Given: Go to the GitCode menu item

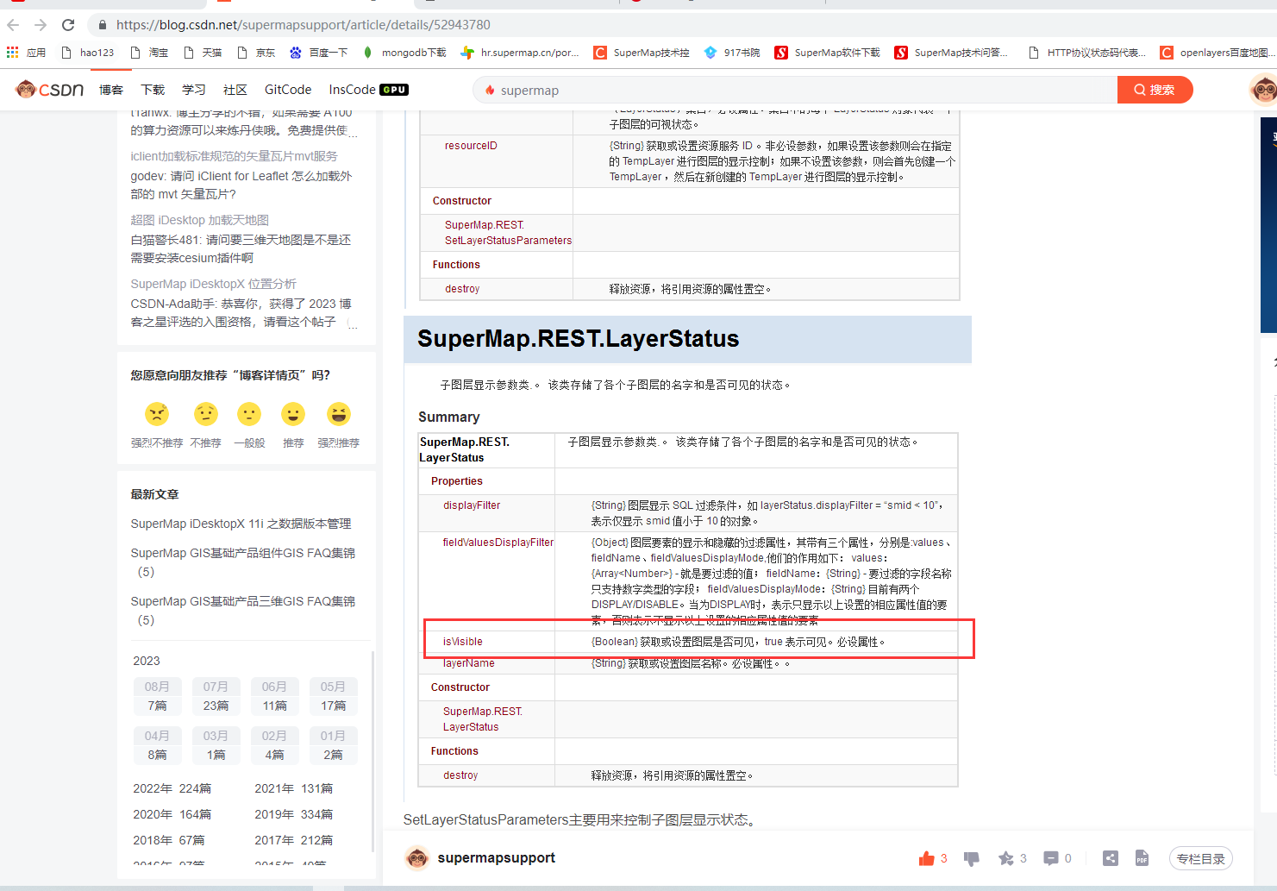Looking at the screenshot, I should pos(288,90).
